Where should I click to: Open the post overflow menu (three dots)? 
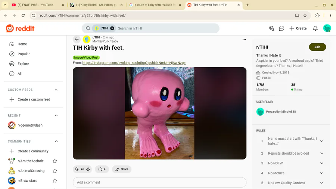[x=244, y=40]
